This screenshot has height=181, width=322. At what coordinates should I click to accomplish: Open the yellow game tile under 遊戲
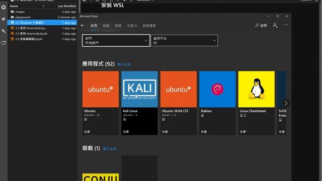pyautogui.click(x=101, y=177)
